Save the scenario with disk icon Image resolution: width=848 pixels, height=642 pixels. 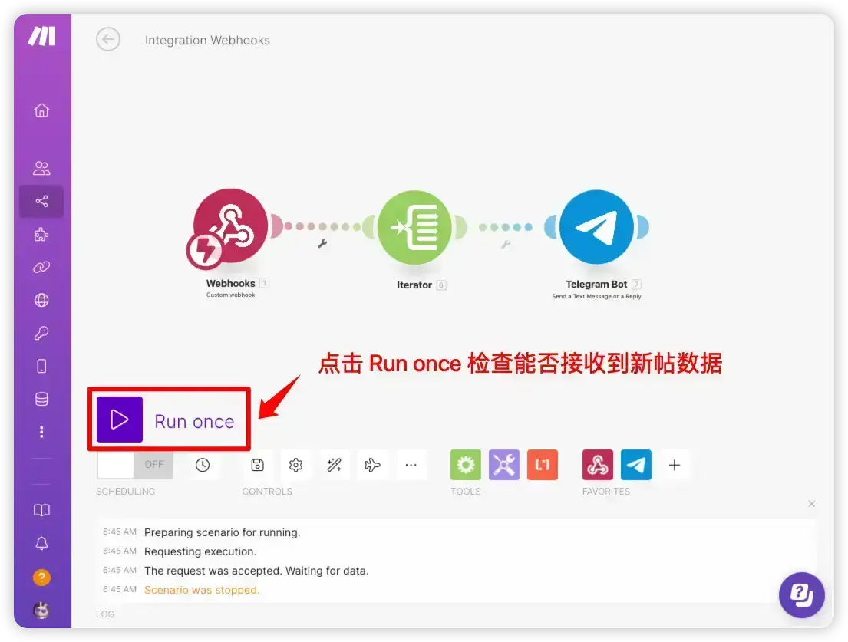click(257, 465)
